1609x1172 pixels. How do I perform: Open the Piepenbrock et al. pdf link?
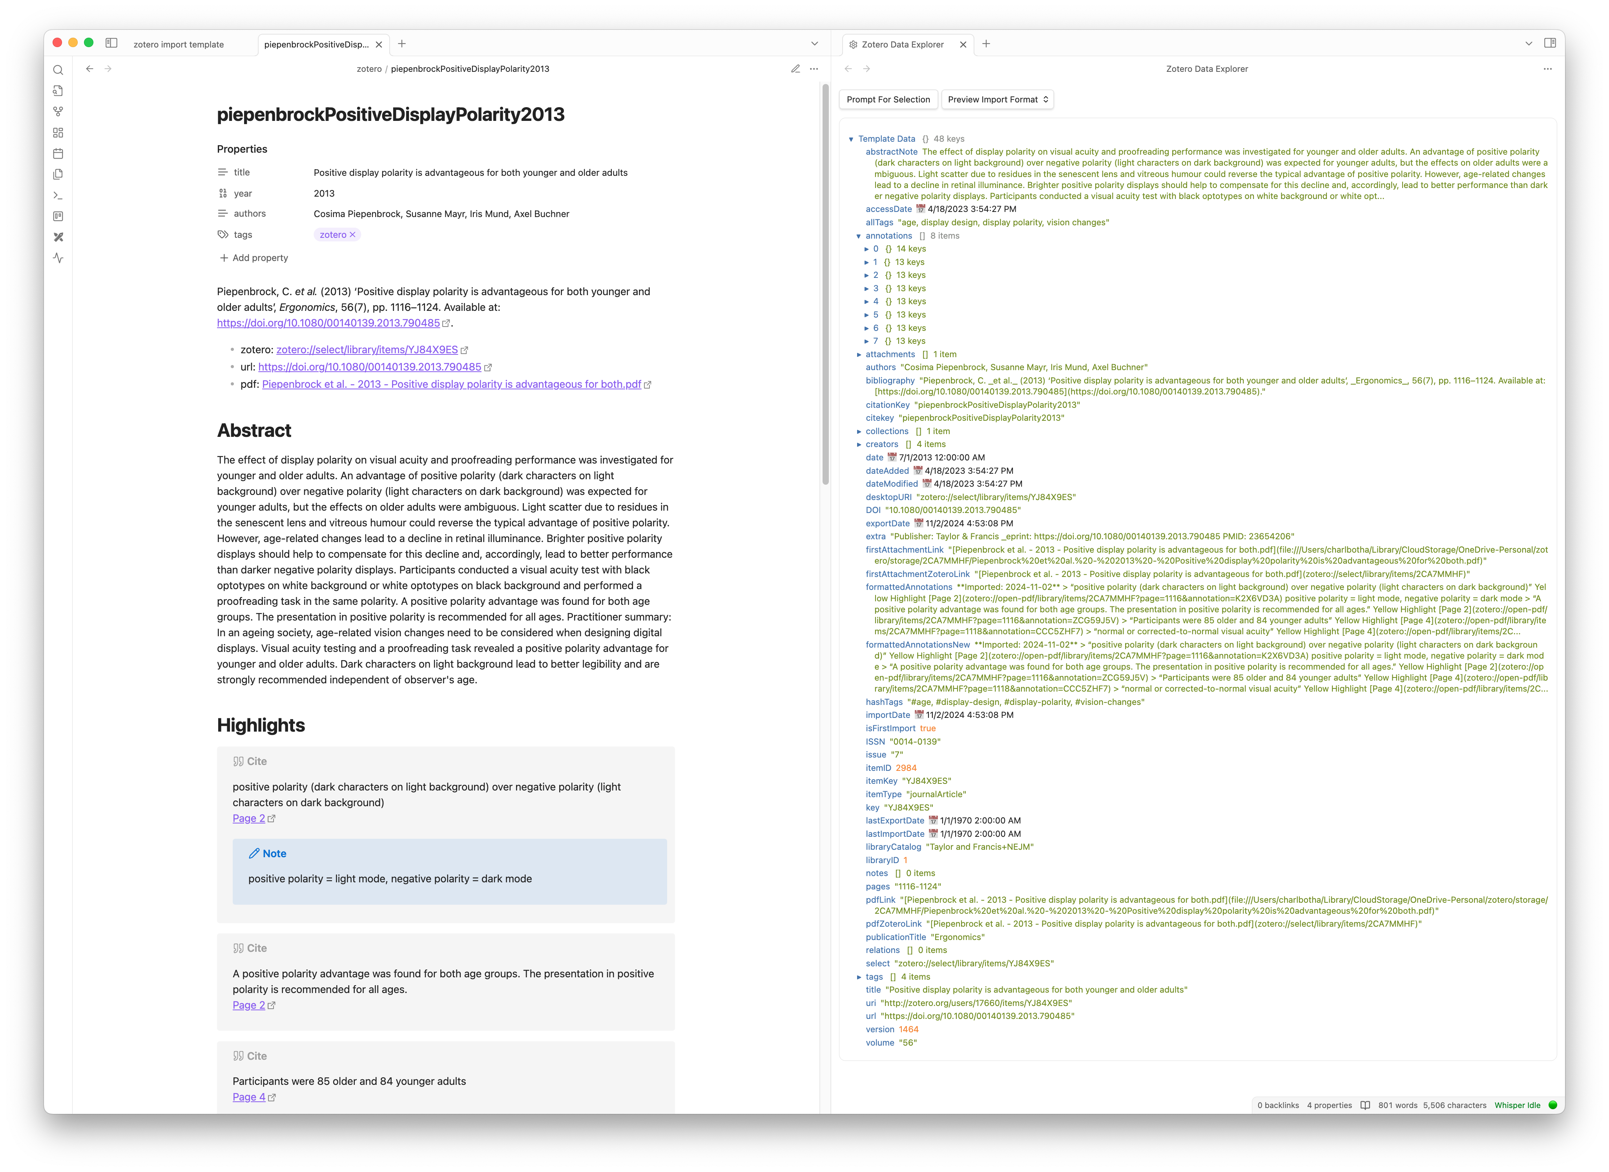[451, 385]
